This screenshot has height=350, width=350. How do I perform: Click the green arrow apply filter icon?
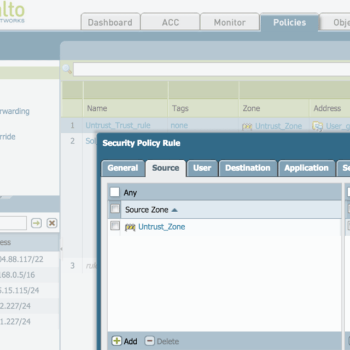click(37, 223)
